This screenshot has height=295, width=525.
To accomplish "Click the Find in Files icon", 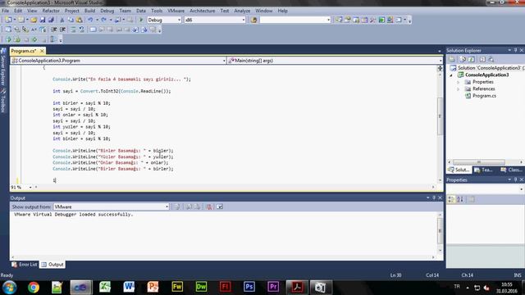I will click(x=253, y=20).
